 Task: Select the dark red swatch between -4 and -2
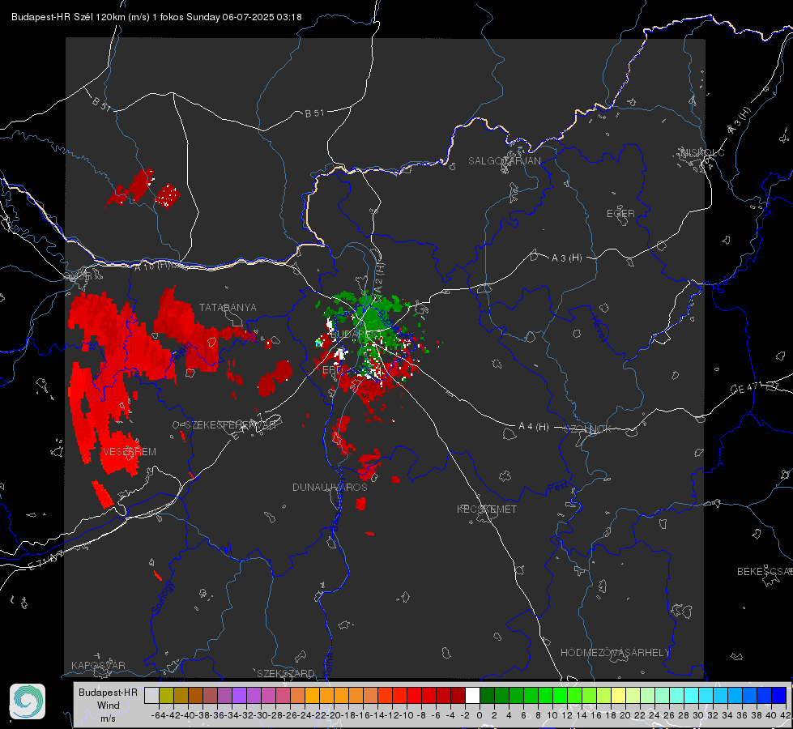[x=458, y=695]
